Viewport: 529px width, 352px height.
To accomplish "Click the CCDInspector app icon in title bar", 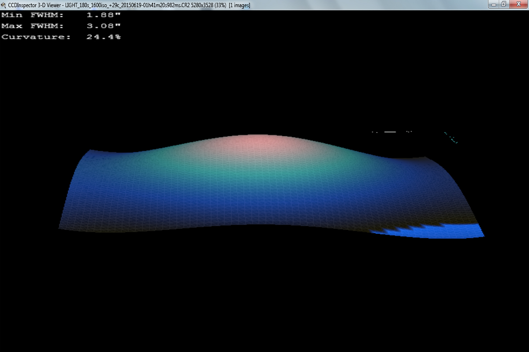I will (x=4, y=4).
